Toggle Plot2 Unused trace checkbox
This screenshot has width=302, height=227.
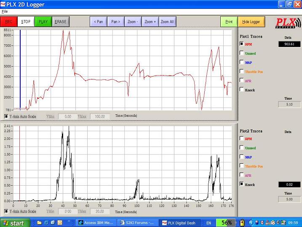click(241, 147)
